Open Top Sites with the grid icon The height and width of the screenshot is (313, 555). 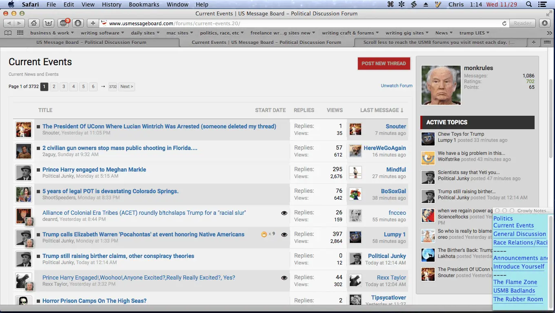coord(20,33)
